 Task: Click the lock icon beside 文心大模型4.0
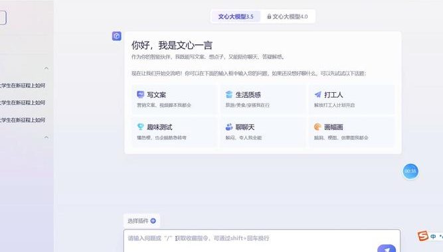coord(269,17)
